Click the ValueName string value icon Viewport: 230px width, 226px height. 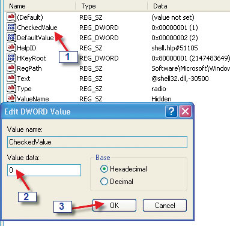tap(11, 98)
